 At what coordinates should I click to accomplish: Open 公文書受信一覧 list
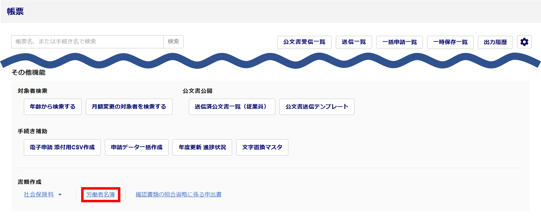304,42
